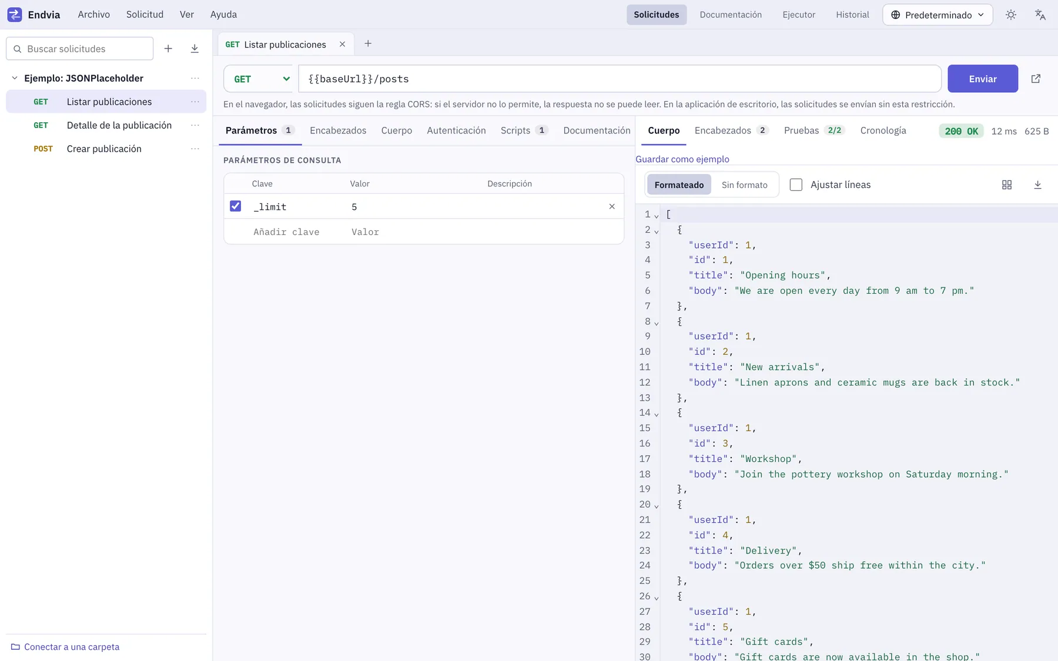The height and width of the screenshot is (661, 1058).
Task: Select Listar publicaciones in sidebar
Action: (x=106, y=102)
